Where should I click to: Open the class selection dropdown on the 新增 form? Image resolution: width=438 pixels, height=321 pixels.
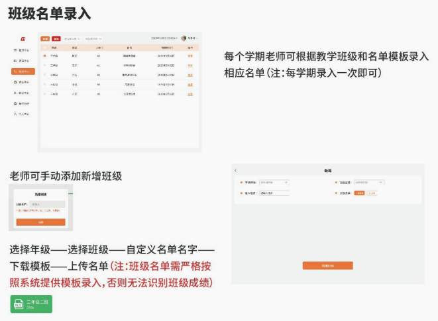coord(369,182)
